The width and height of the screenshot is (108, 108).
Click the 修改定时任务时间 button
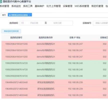click(x=11, y=31)
